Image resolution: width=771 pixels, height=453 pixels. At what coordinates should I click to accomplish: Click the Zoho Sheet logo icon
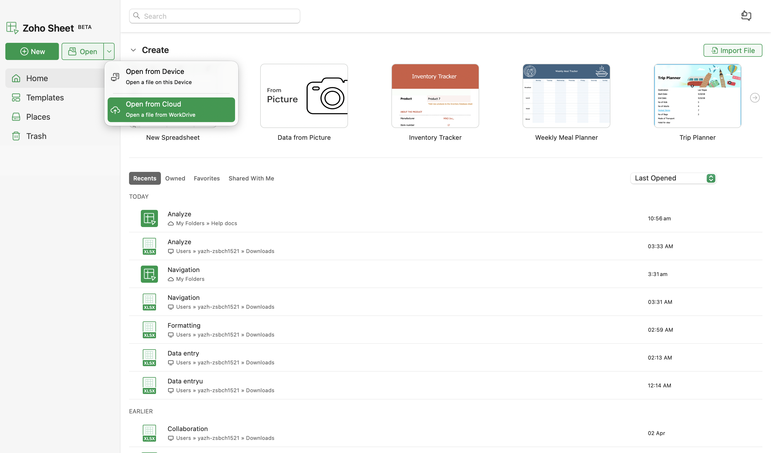click(12, 28)
